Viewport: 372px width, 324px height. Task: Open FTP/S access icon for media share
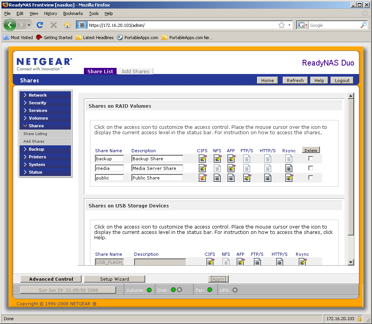pos(247,168)
